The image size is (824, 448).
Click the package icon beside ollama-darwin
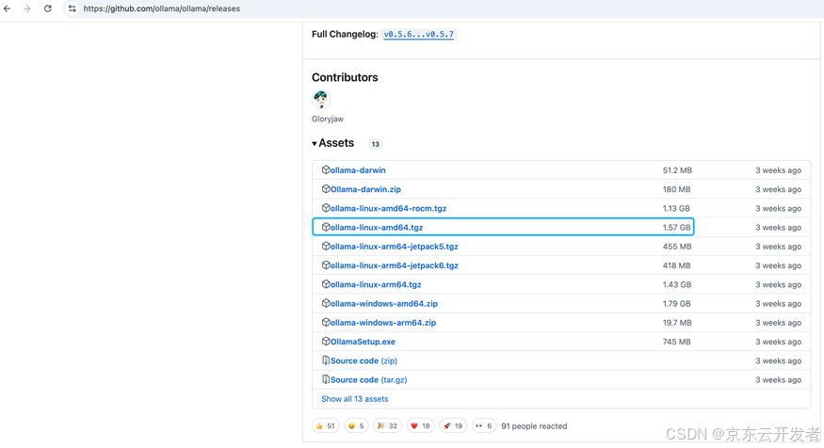[x=326, y=169]
